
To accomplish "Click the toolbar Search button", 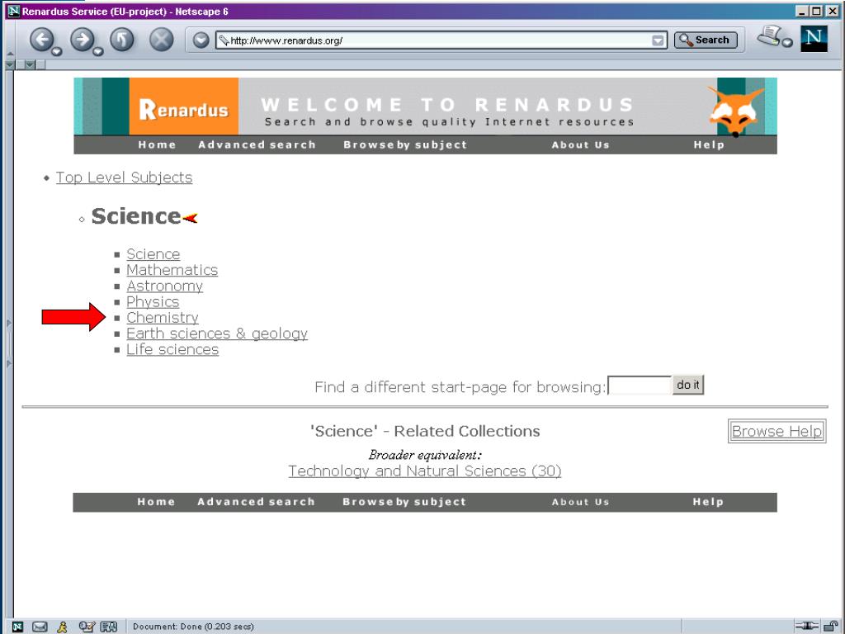I will pos(706,40).
